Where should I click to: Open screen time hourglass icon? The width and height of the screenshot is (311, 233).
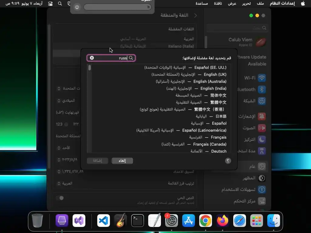261,151
